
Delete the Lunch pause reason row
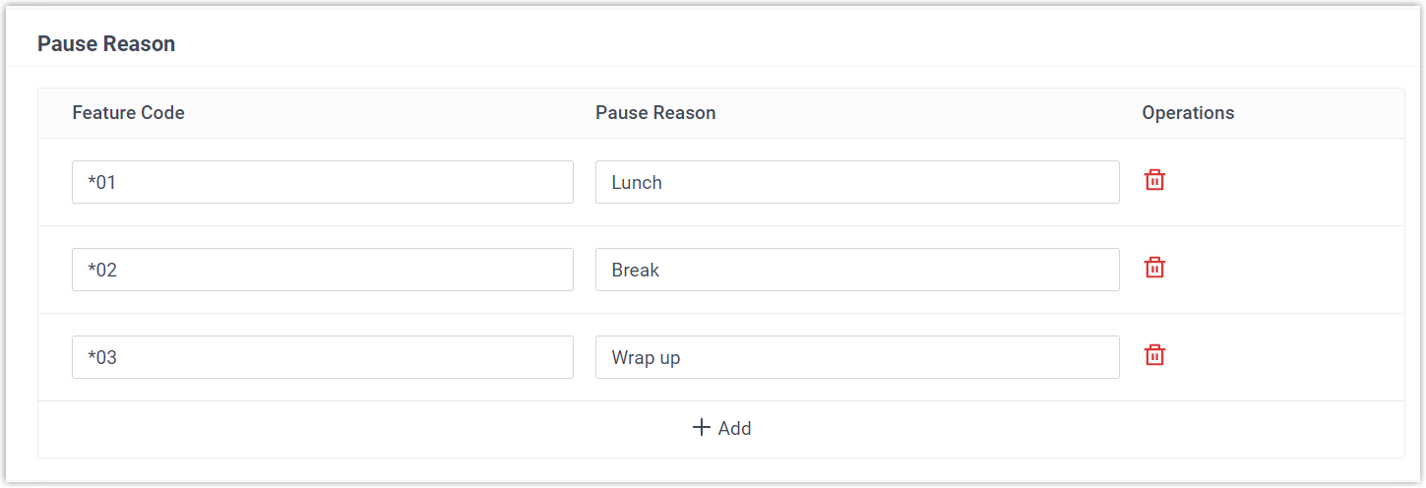pyautogui.click(x=1154, y=180)
